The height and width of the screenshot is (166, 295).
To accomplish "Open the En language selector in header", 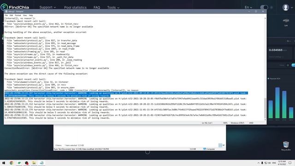I will 248,7.
